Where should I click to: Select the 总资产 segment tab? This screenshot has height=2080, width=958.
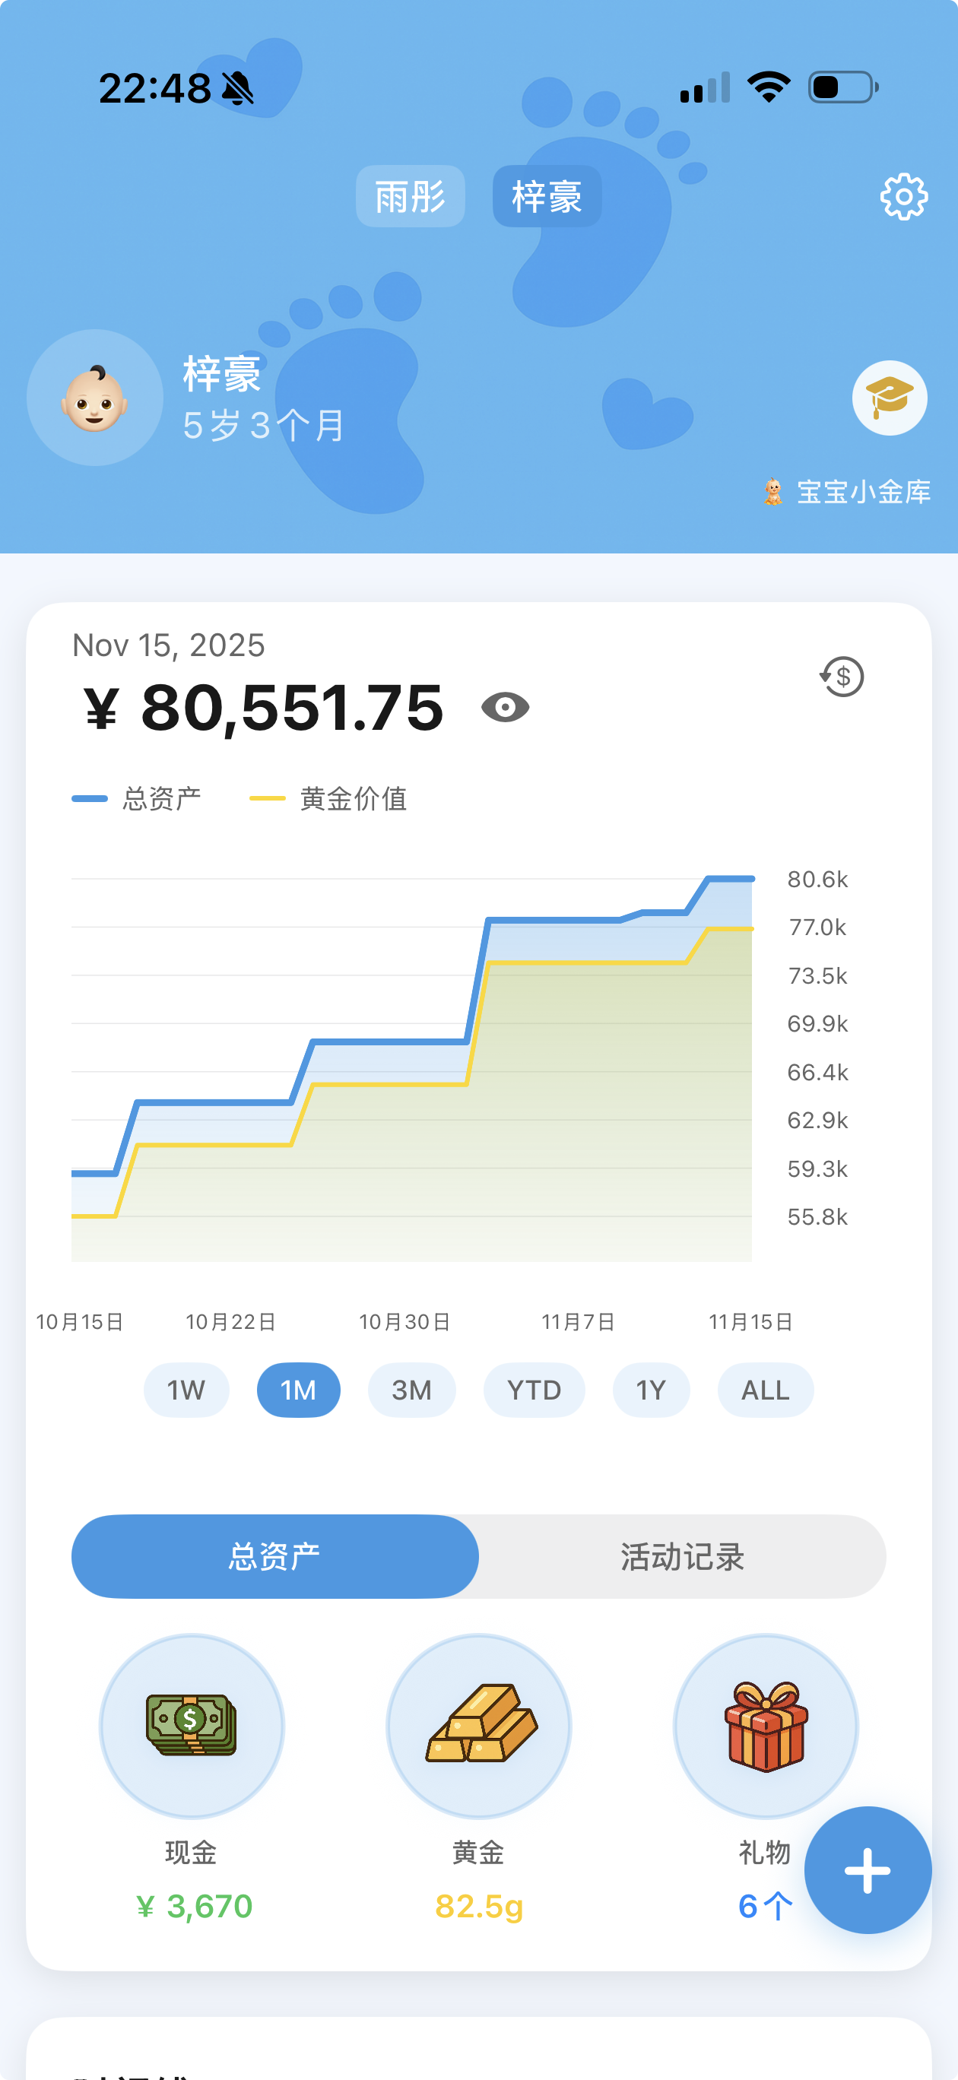[274, 1557]
